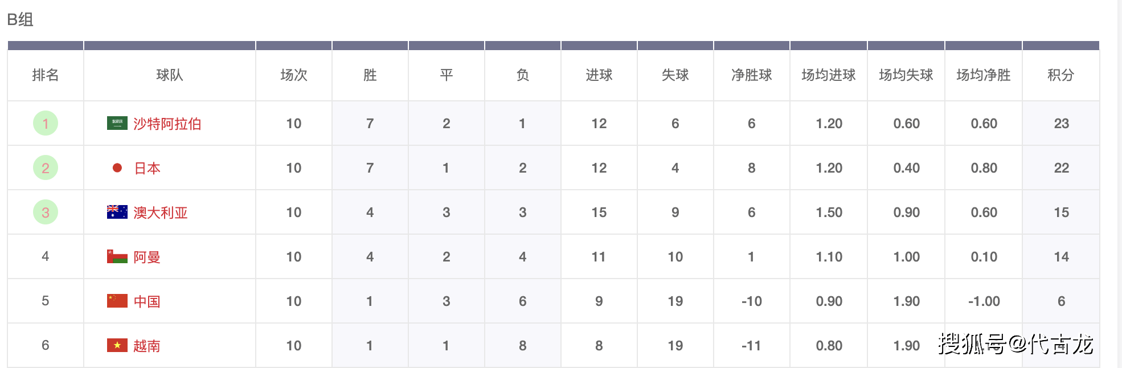Open the 越南 team link
This screenshot has width=1122, height=368.
(147, 346)
